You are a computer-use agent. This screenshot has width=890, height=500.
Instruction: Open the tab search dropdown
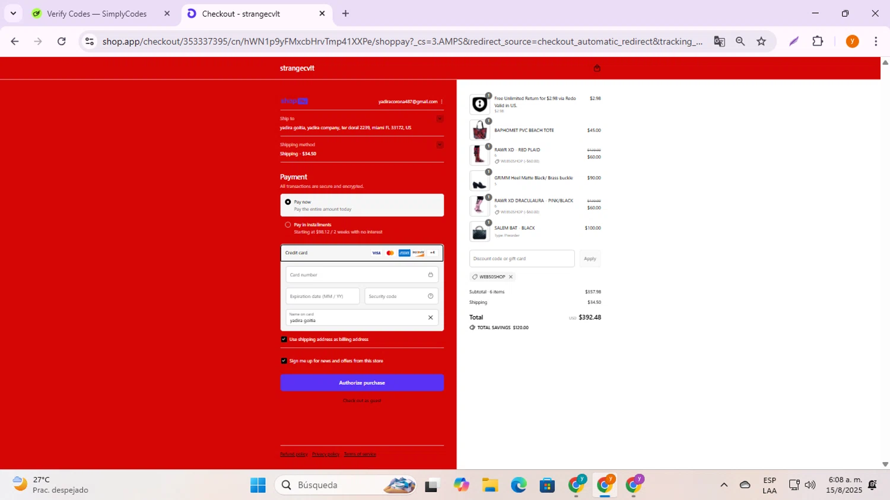[x=13, y=14]
